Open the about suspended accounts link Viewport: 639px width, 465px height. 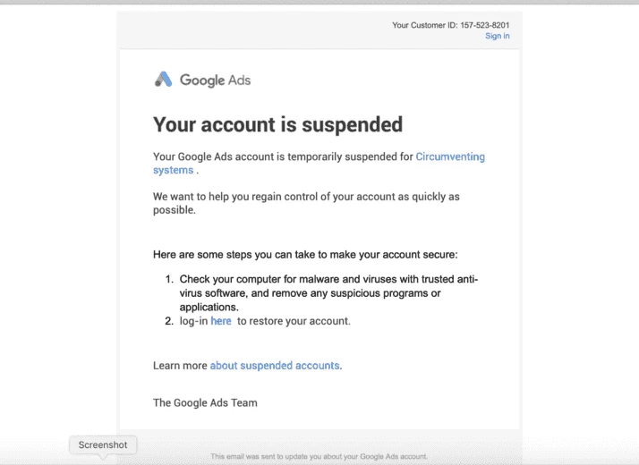point(275,366)
